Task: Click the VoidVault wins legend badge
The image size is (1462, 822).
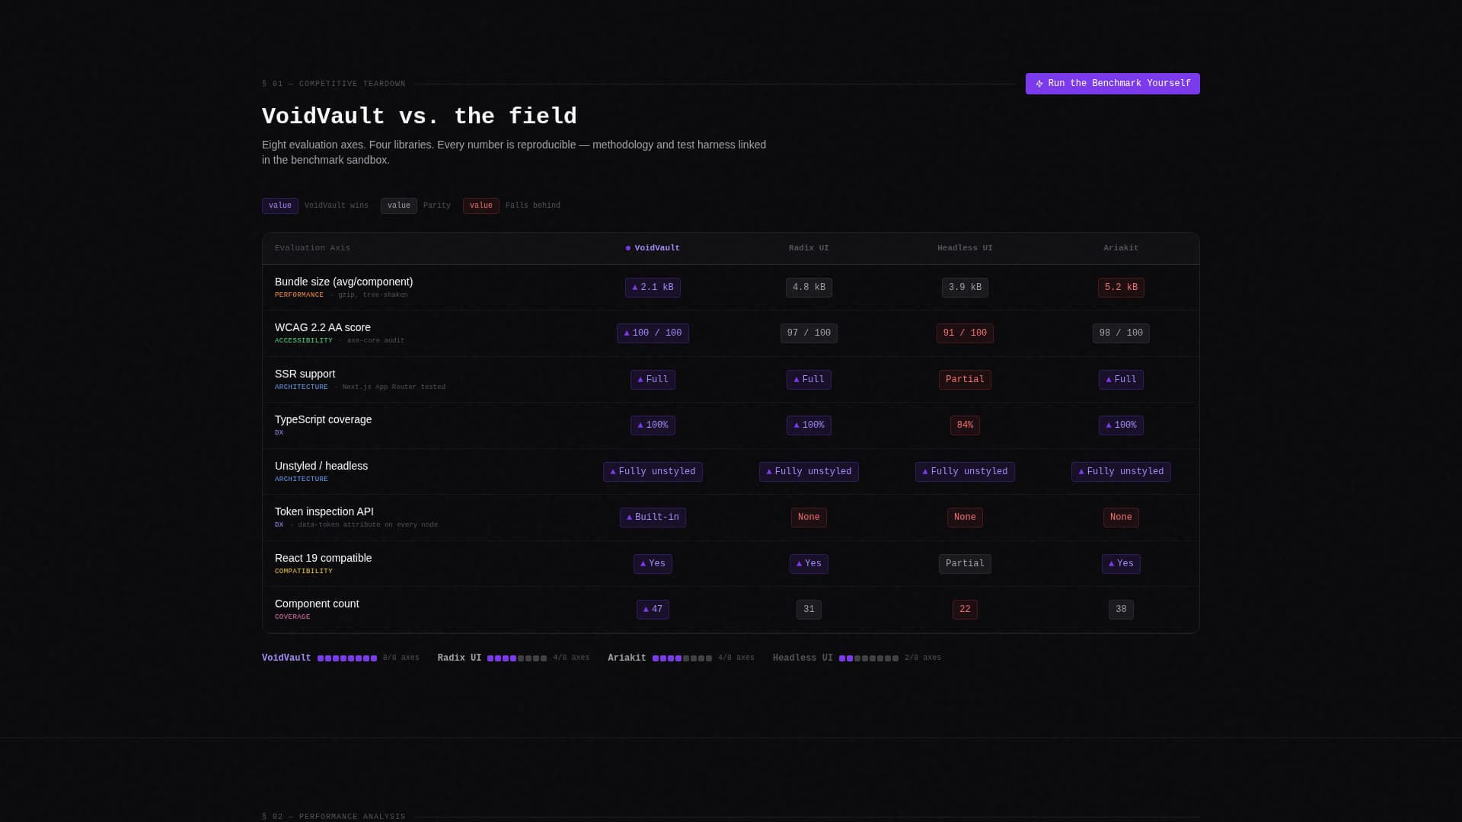Action: 280,205
